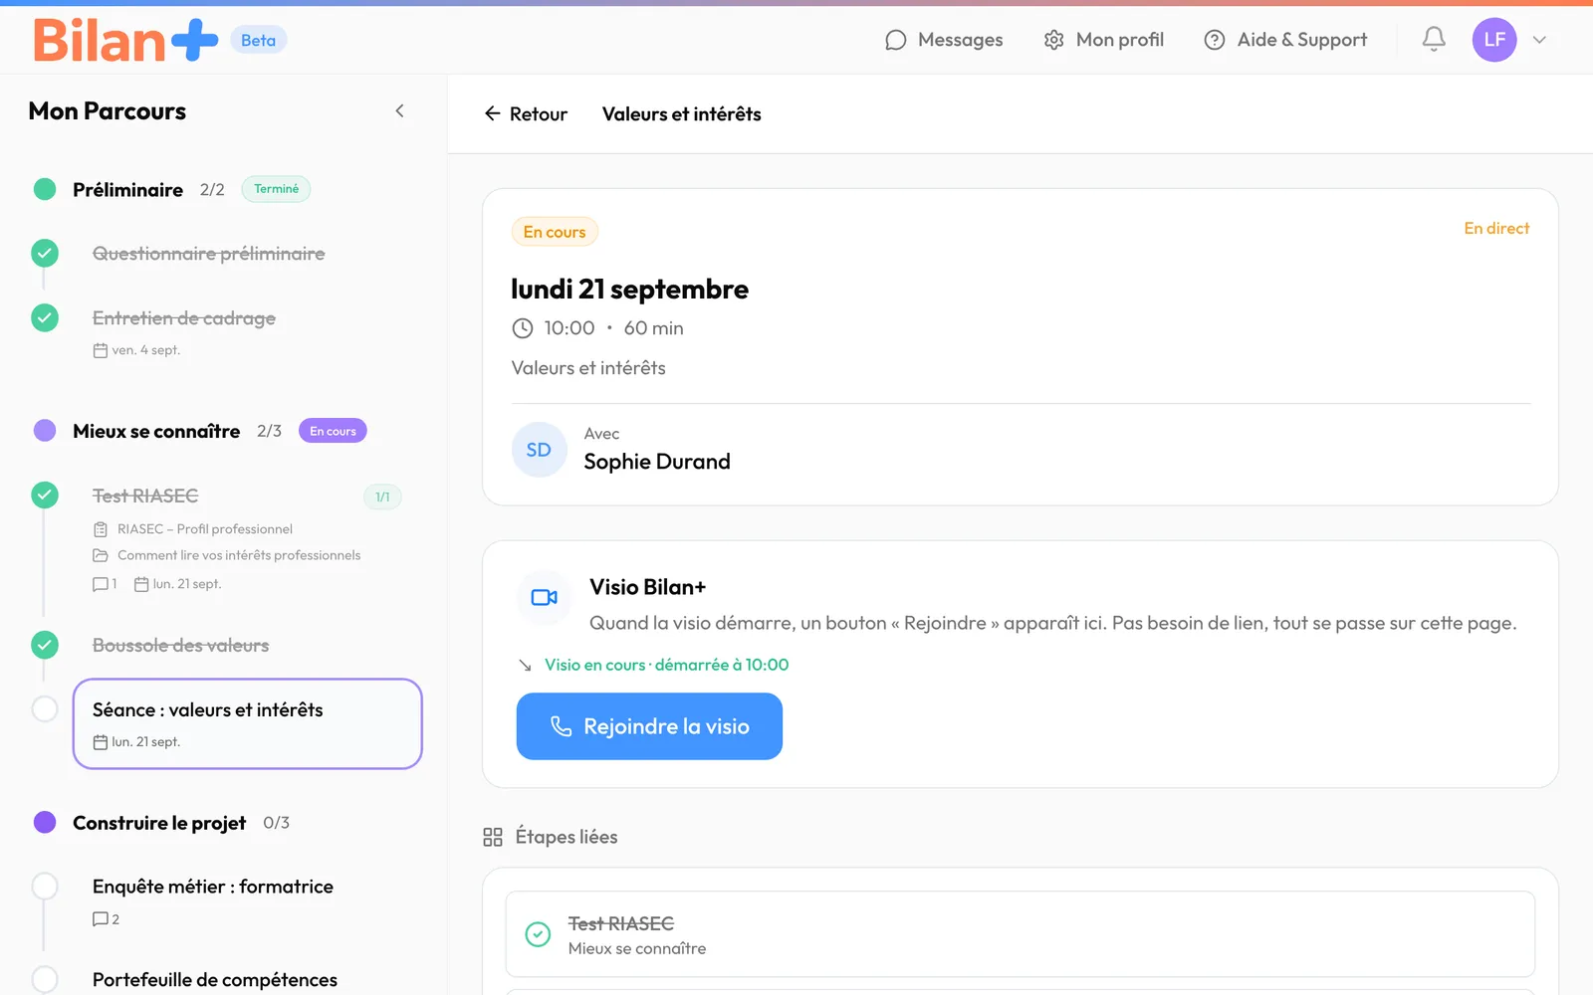Toggle Questionnaire préliminaire completed check
This screenshot has height=995, width=1593.
[x=45, y=253]
